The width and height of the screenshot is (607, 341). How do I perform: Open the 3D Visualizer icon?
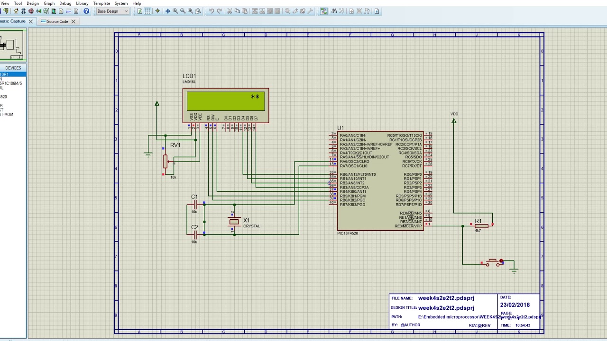click(x=39, y=11)
